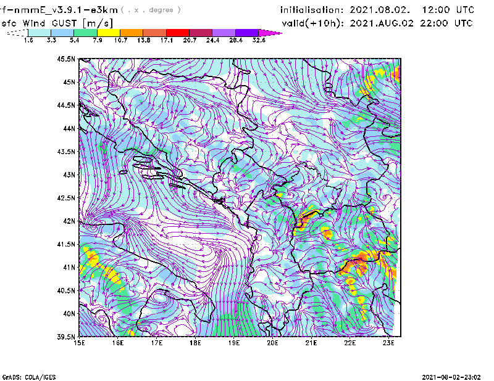494x381 pixels.
Task: Click the 'valid(+10h):' label
Action: click(x=312, y=23)
